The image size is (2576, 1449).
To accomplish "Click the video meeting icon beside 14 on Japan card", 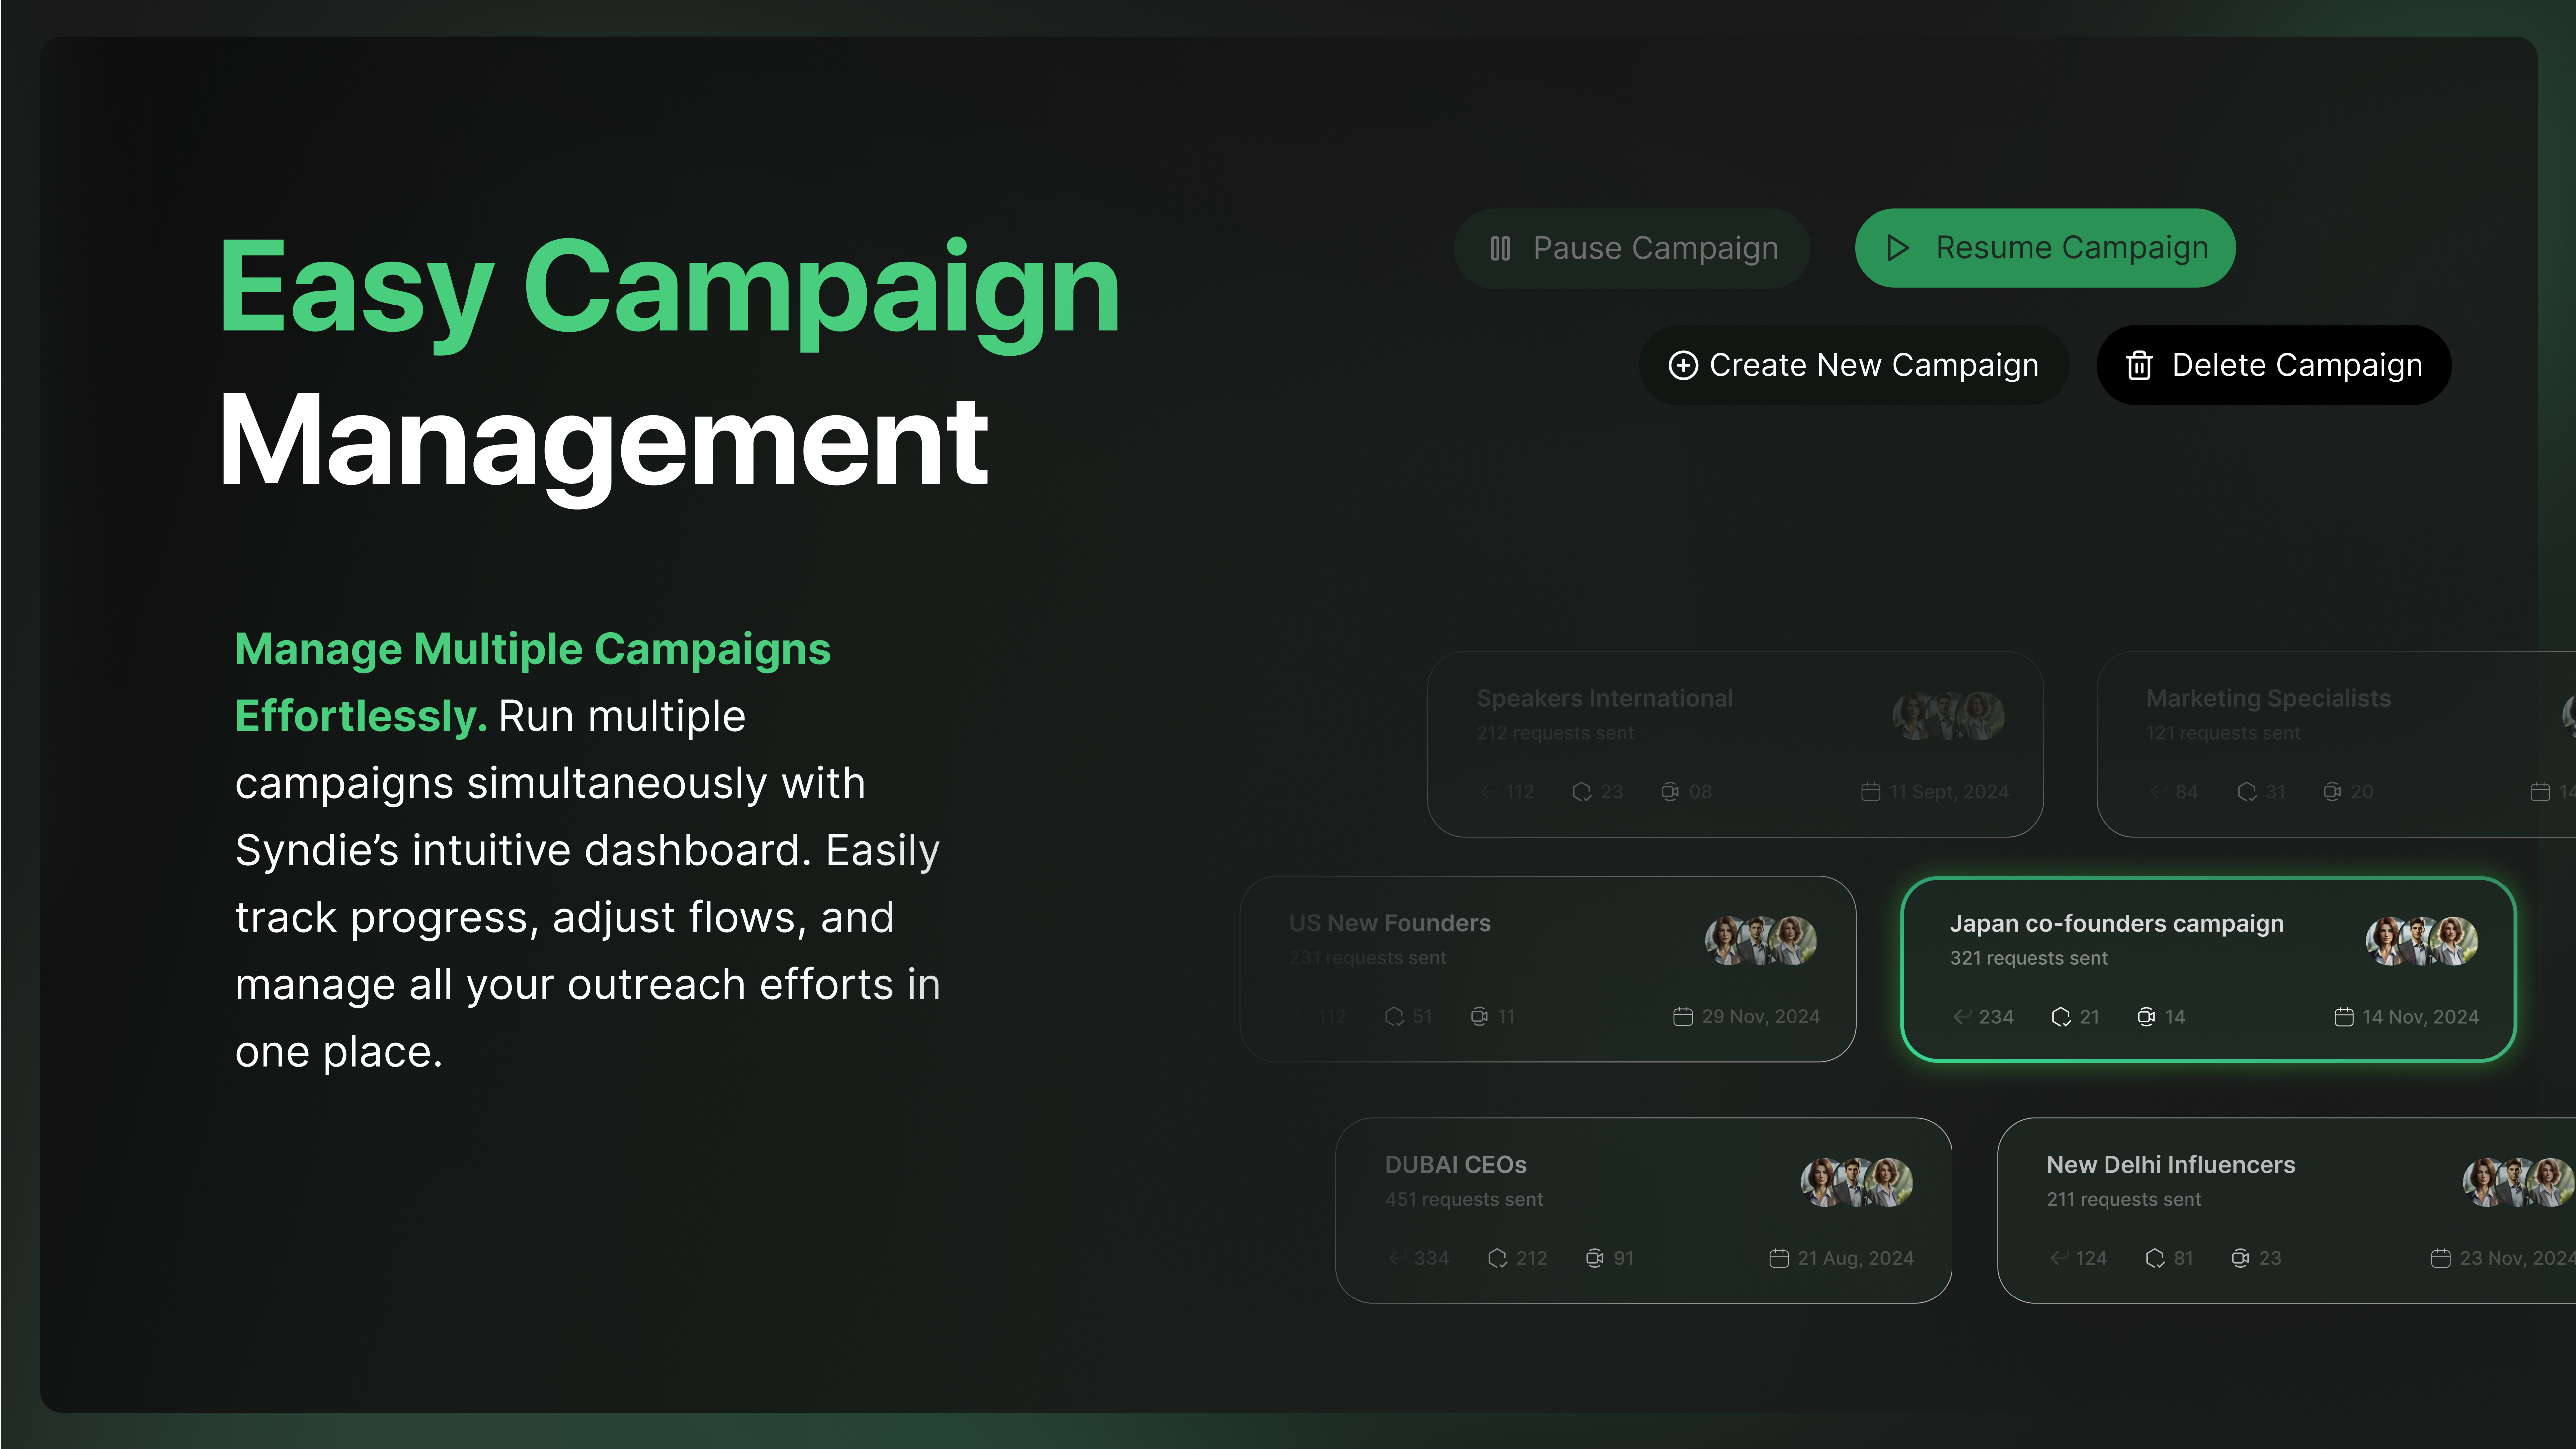I will point(2146,1017).
